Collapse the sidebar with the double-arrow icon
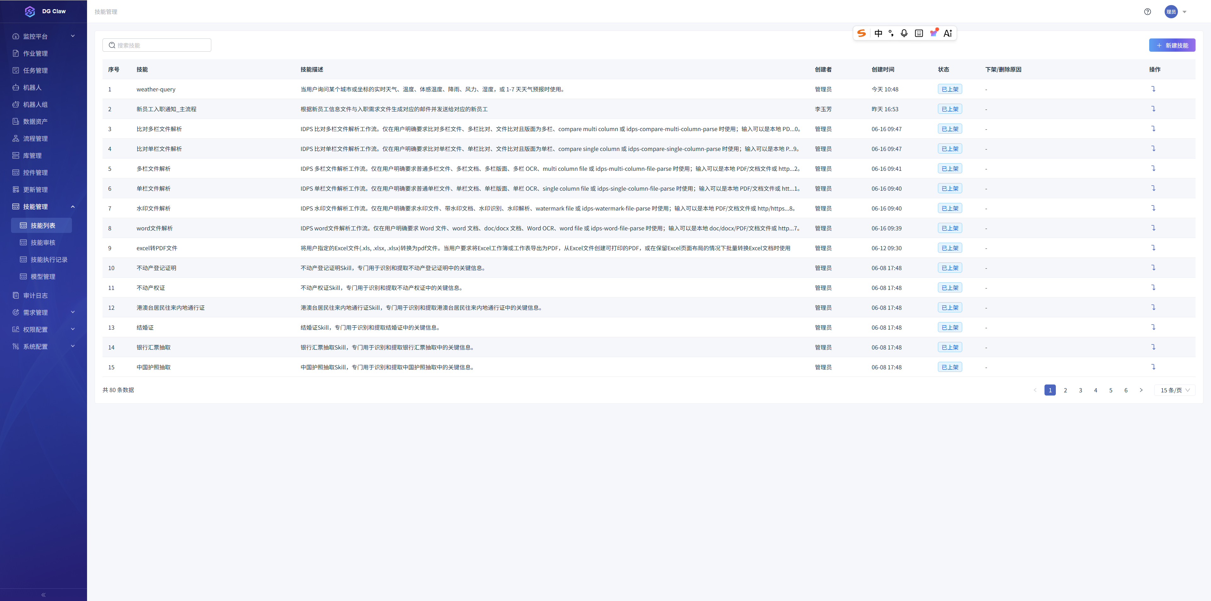The image size is (1211, 601). pos(43,595)
